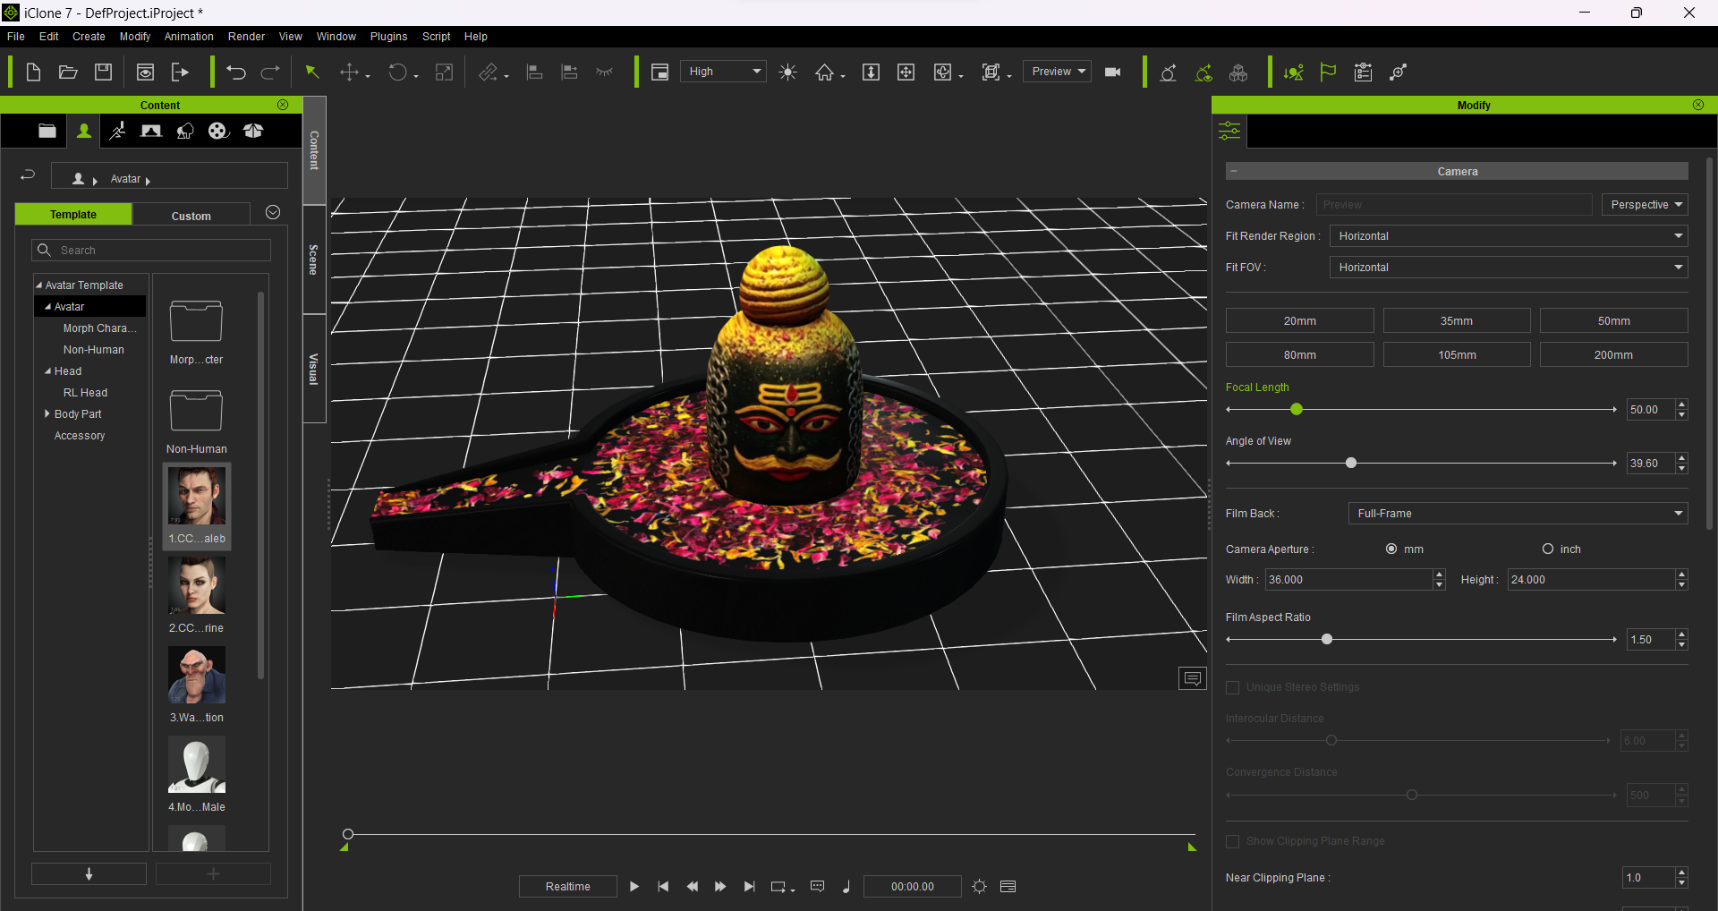Click the Focal Length slider handle
Screen dimensions: 1718x911
pos(1297,410)
